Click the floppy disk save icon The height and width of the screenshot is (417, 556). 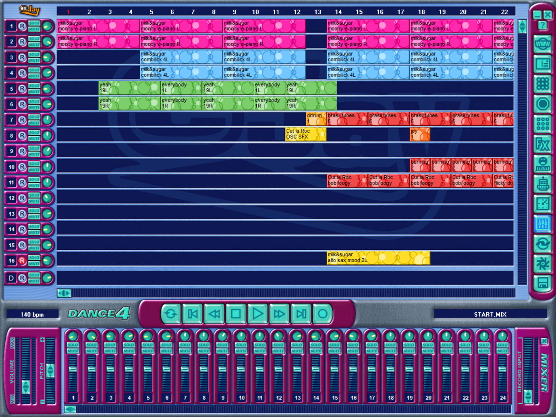click(542, 284)
